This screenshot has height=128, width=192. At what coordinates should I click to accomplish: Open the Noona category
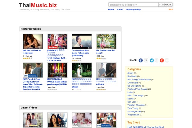click(x=131, y=99)
